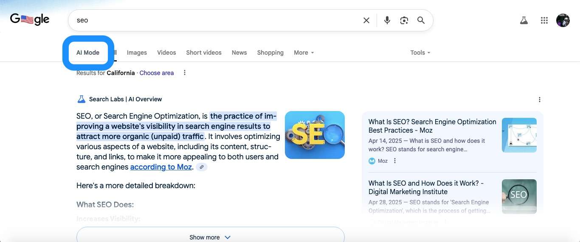Switch to AI Mode tab
The height and width of the screenshot is (242, 580).
88,53
